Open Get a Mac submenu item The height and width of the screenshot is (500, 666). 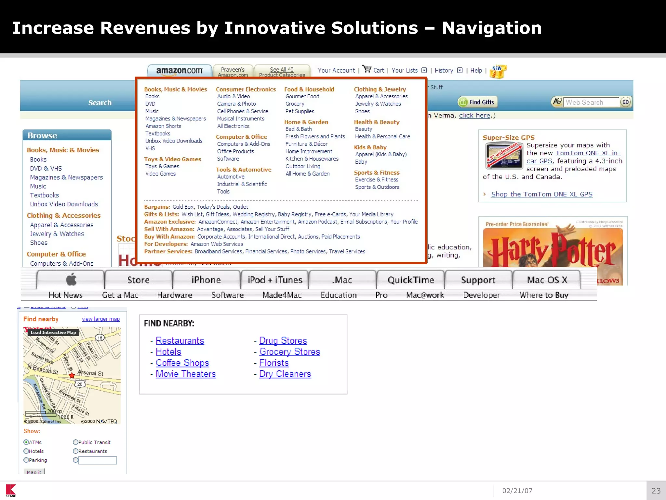point(120,295)
